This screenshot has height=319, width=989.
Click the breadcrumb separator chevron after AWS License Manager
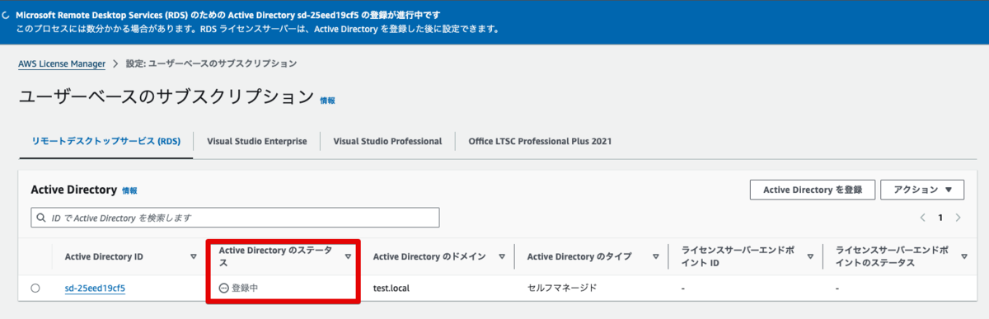pyautogui.click(x=116, y=63)
